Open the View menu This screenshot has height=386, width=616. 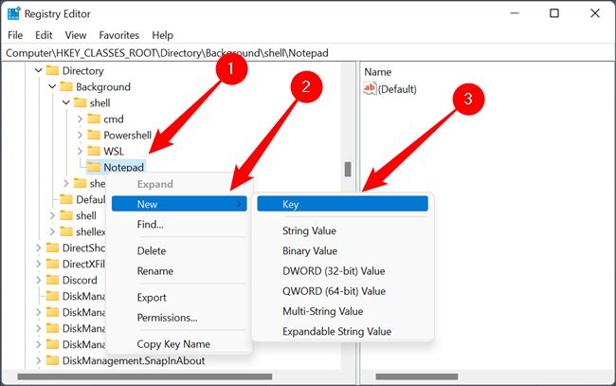pyautogui.click(x=76, y=35)
